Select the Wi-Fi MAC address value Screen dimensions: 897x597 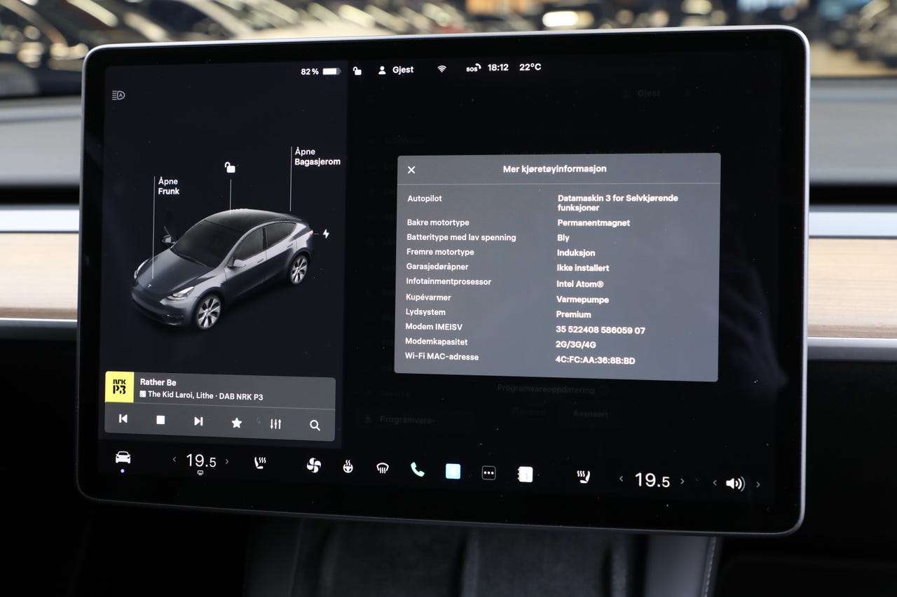click(595, 360)
